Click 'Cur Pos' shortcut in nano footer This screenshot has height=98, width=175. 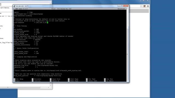point(108,79)
